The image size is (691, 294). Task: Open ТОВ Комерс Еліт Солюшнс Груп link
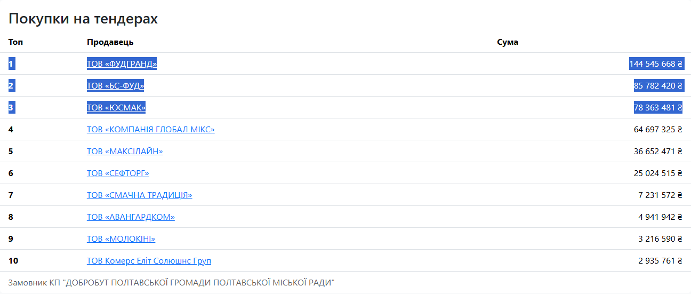[149, 261]
